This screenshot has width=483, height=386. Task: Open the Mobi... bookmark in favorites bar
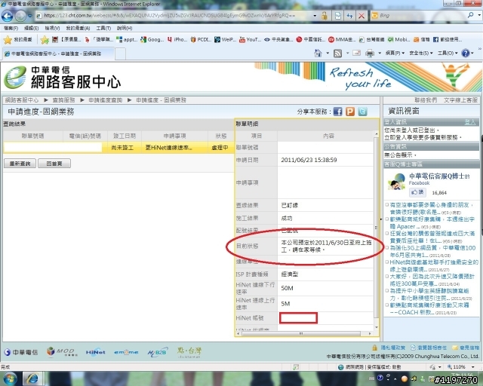[399, 39]
